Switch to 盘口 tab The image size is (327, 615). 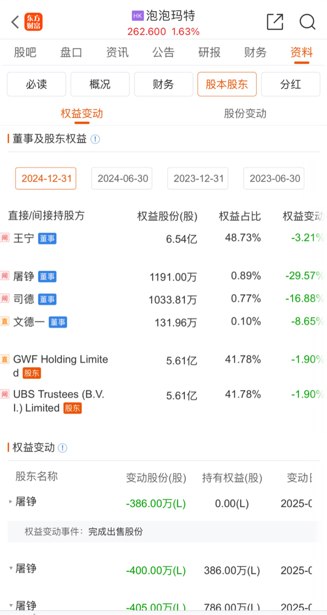71,52
